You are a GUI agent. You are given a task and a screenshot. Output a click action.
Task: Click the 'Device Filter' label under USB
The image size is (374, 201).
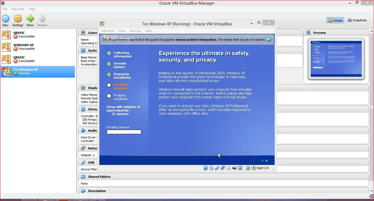(89, 169)
